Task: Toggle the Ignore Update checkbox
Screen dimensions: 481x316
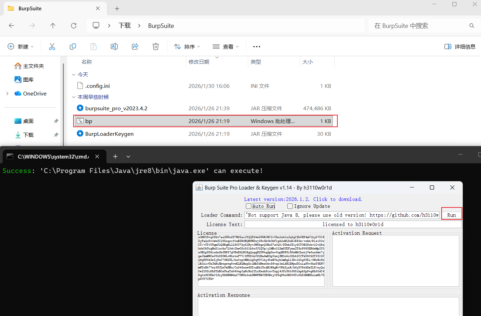Action: (290, 206)
